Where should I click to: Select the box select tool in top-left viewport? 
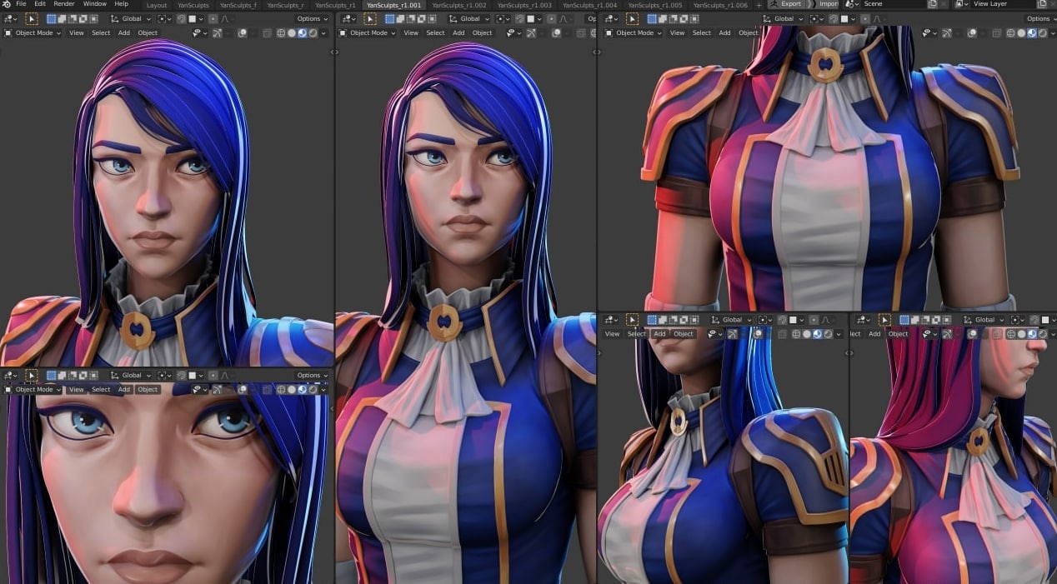tap(32, 18)
